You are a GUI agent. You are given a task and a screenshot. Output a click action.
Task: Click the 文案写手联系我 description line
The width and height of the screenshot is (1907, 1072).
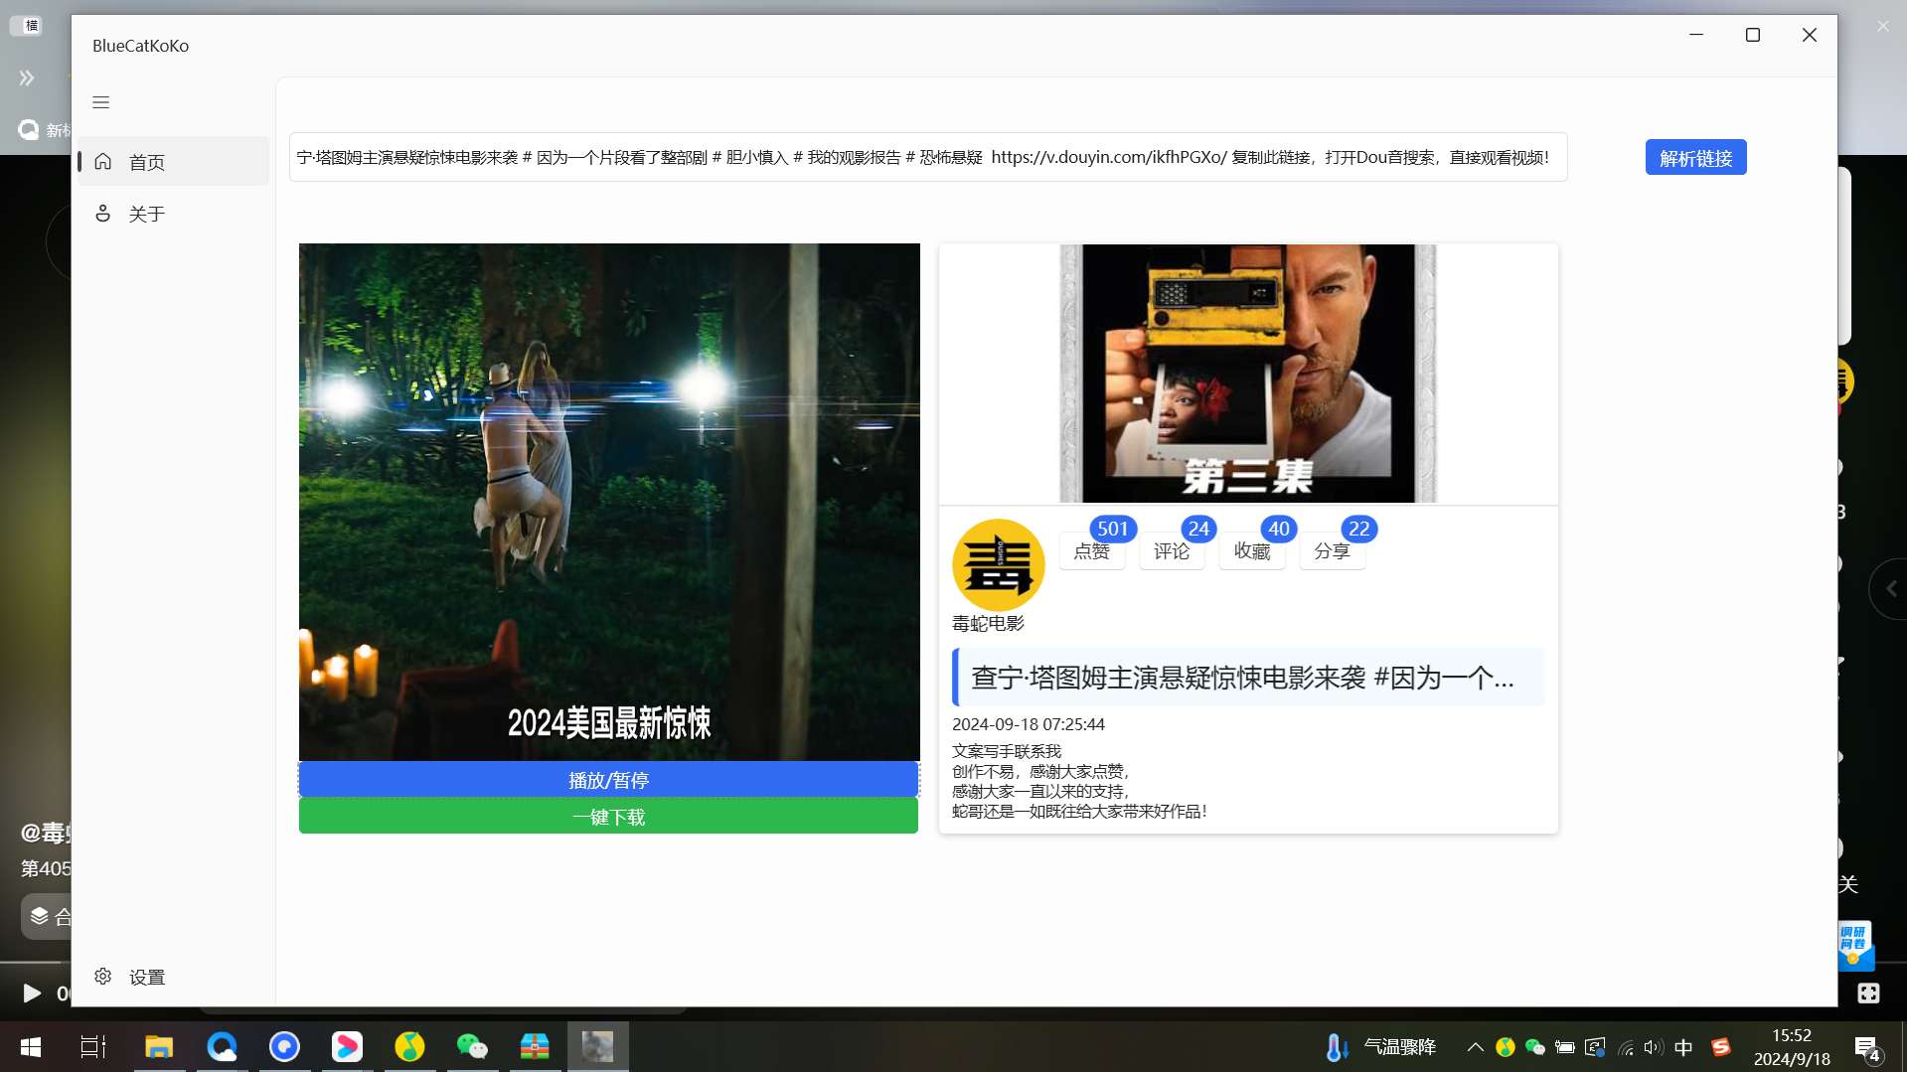(1007, 751)
